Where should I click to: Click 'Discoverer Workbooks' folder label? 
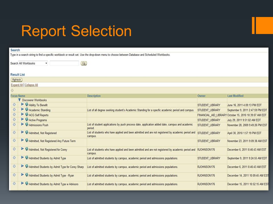pyautogui.click(x=34, y=100)
